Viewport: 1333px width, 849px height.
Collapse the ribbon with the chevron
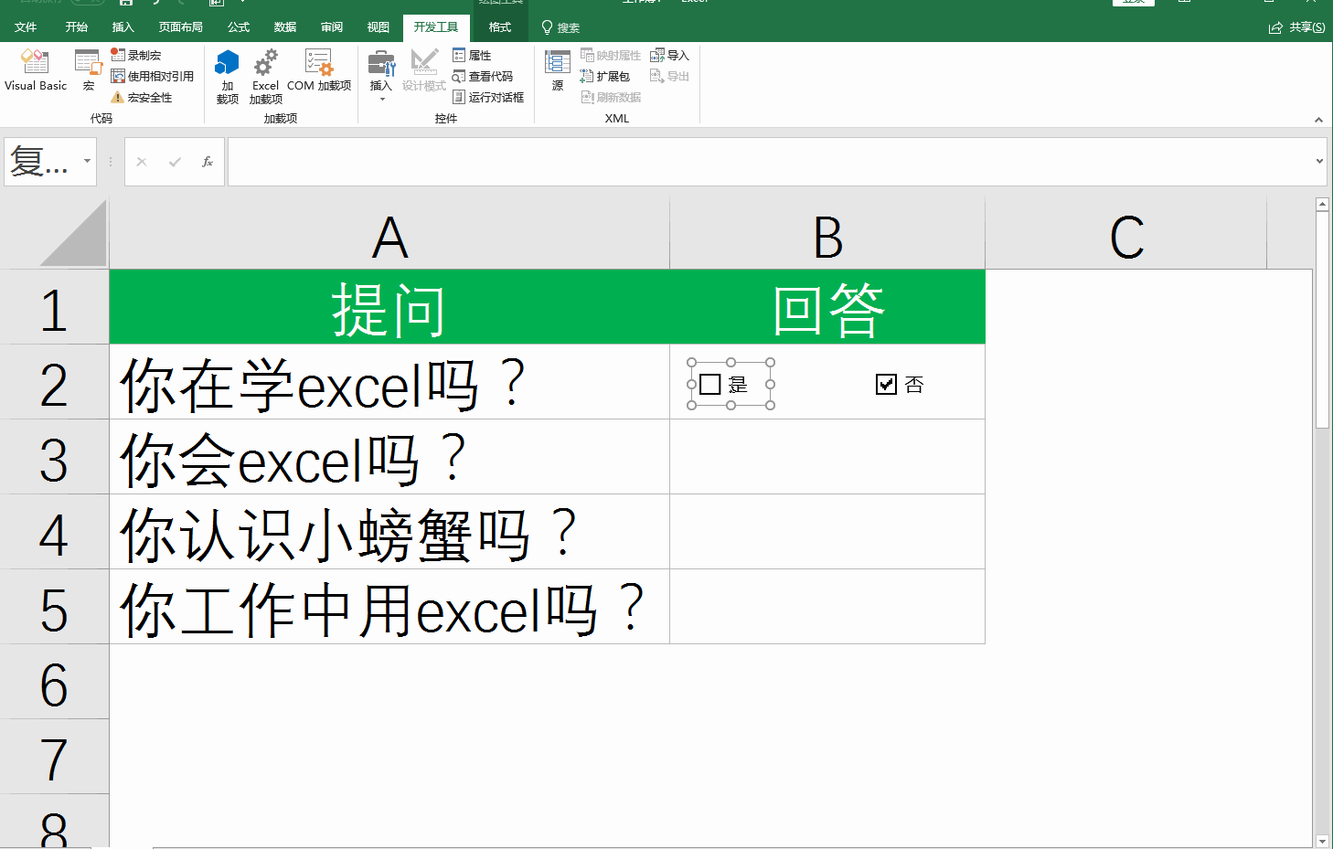(1318, 120)
